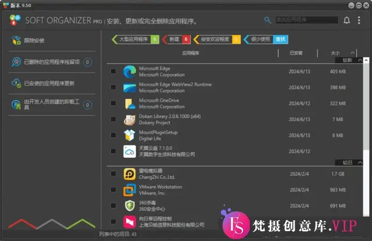Tick the MountPluginSetup checkbox

113,134
